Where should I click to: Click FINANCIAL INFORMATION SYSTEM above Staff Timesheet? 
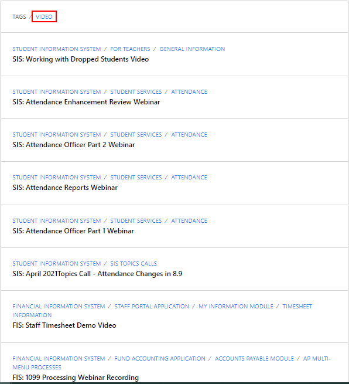59,307
